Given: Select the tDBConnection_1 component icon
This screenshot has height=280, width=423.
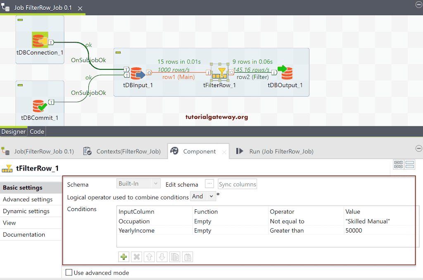Looking at the screenshot, I should [39, 39].
